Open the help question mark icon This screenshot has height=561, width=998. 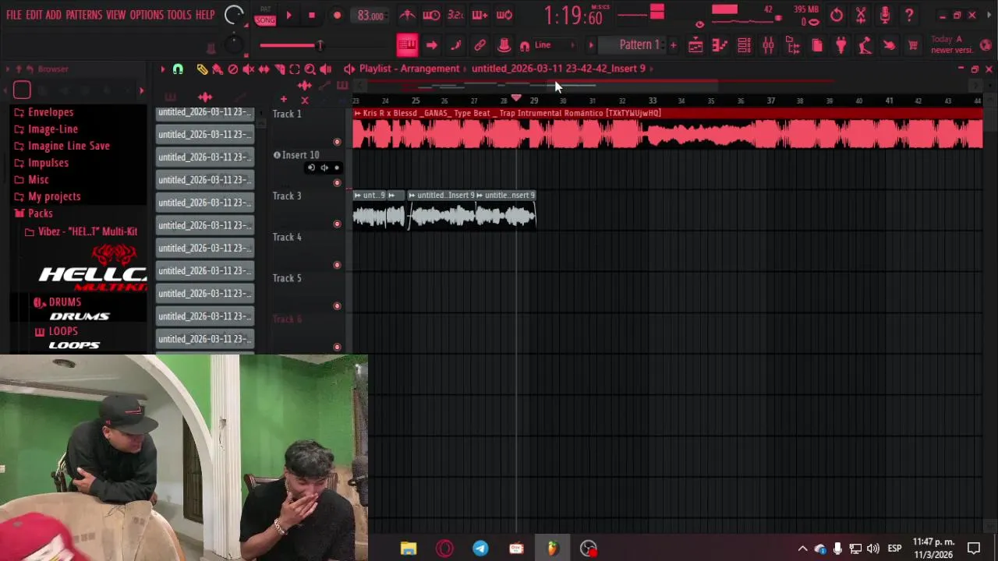908,15
